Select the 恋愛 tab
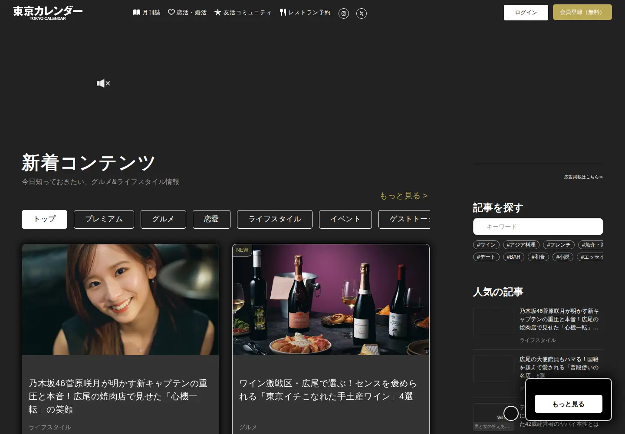 (211, 219)
